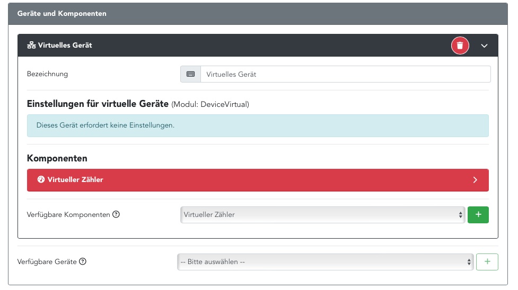Click the gauge icon on Virtueller Zähler bar
Screen dimensions: 518x290
pyautogui.click(x=41, y=180)
